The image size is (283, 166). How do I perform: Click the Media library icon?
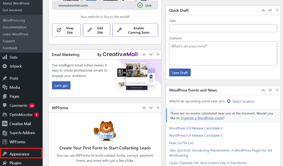[5, 87]
